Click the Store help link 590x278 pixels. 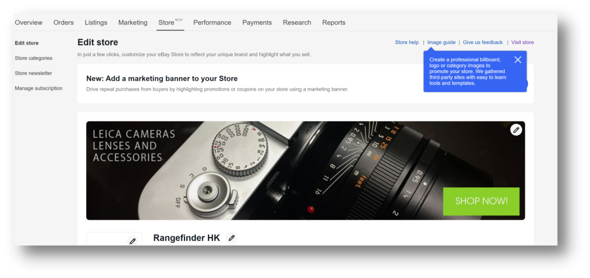tap(406, 43)
